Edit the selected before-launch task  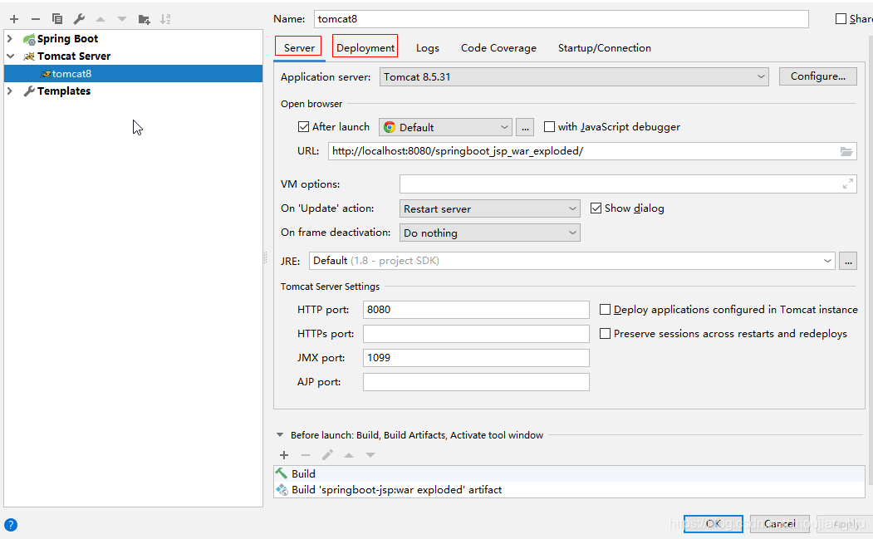click(327, 455)
